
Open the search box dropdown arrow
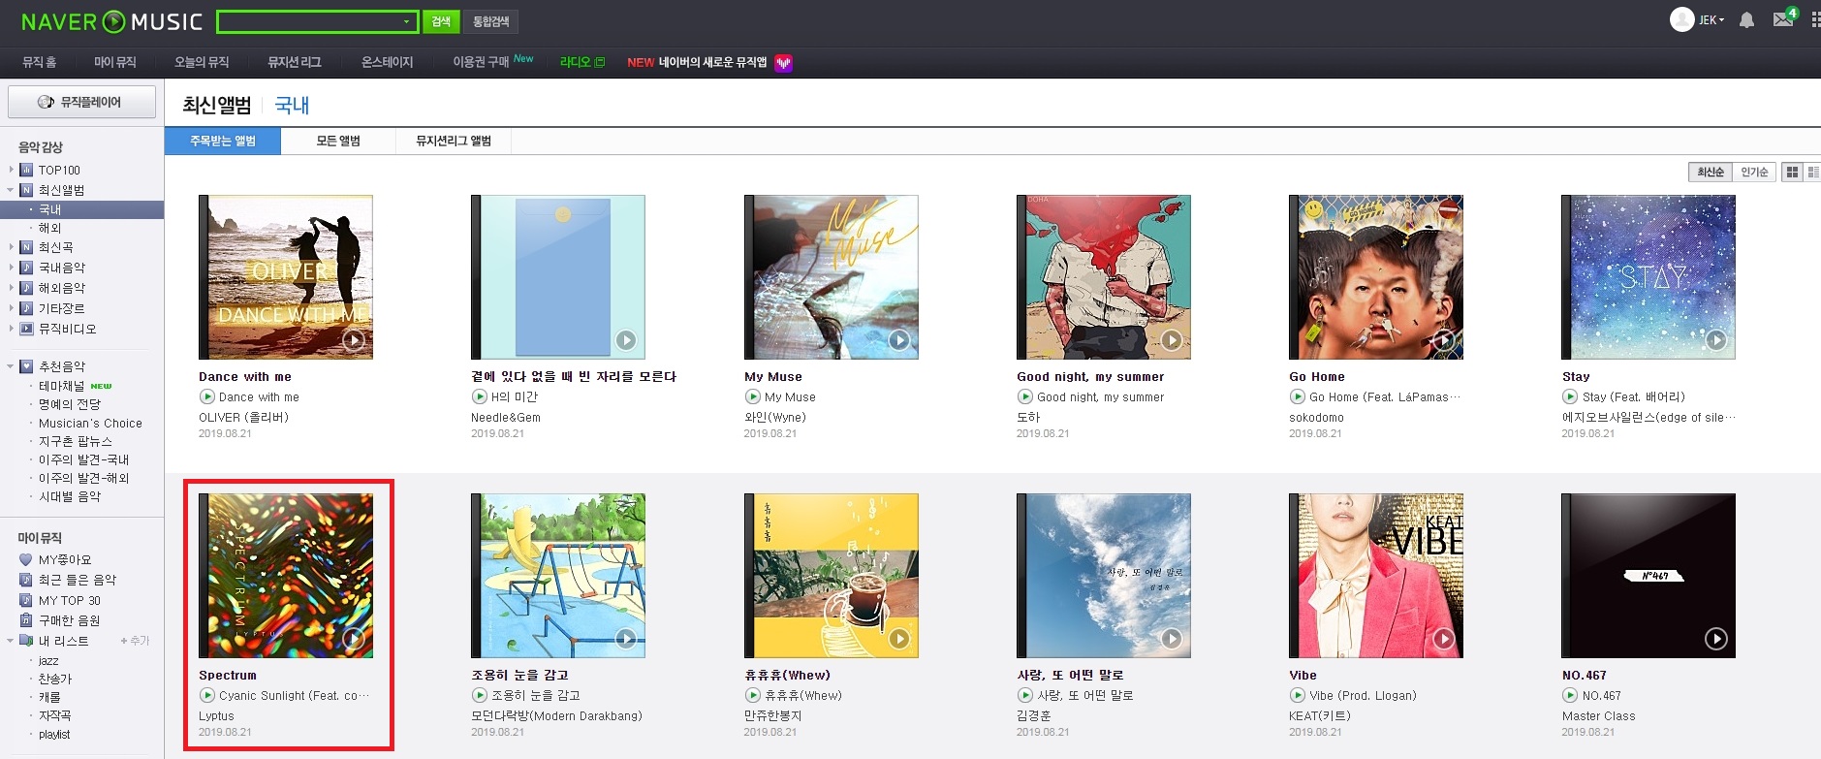(x=407, y=21)
